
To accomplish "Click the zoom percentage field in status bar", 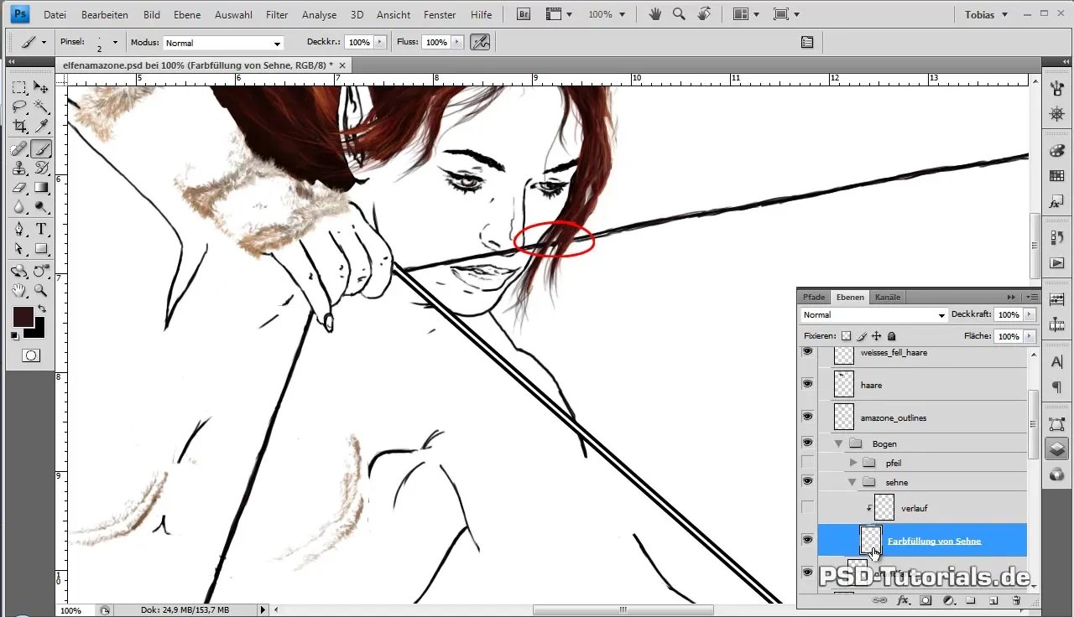I will pos(75,610).
